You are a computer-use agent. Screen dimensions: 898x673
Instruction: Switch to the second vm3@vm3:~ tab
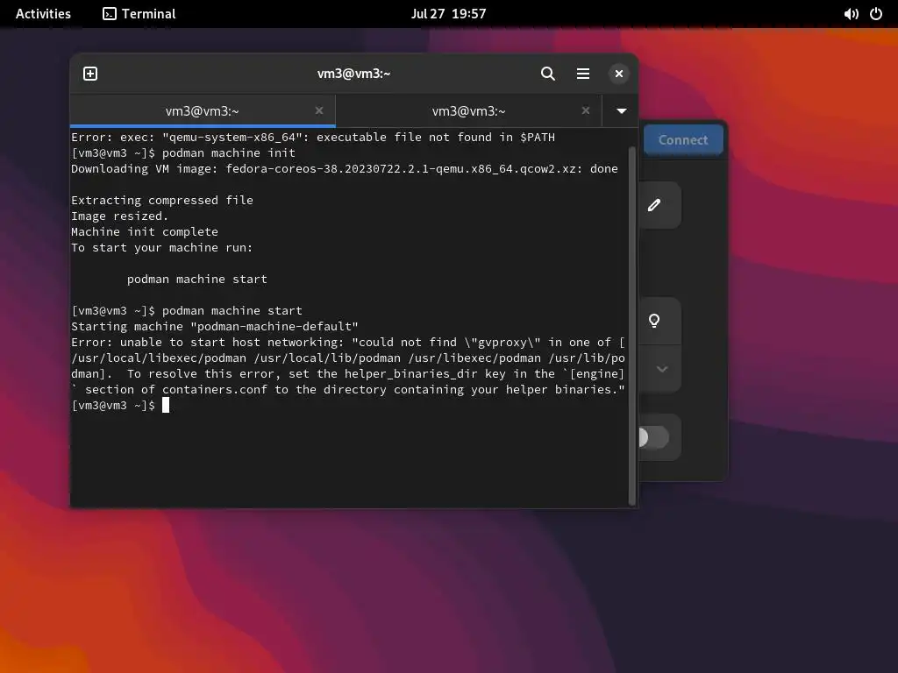pyautogui.click(x=468, y=111)
